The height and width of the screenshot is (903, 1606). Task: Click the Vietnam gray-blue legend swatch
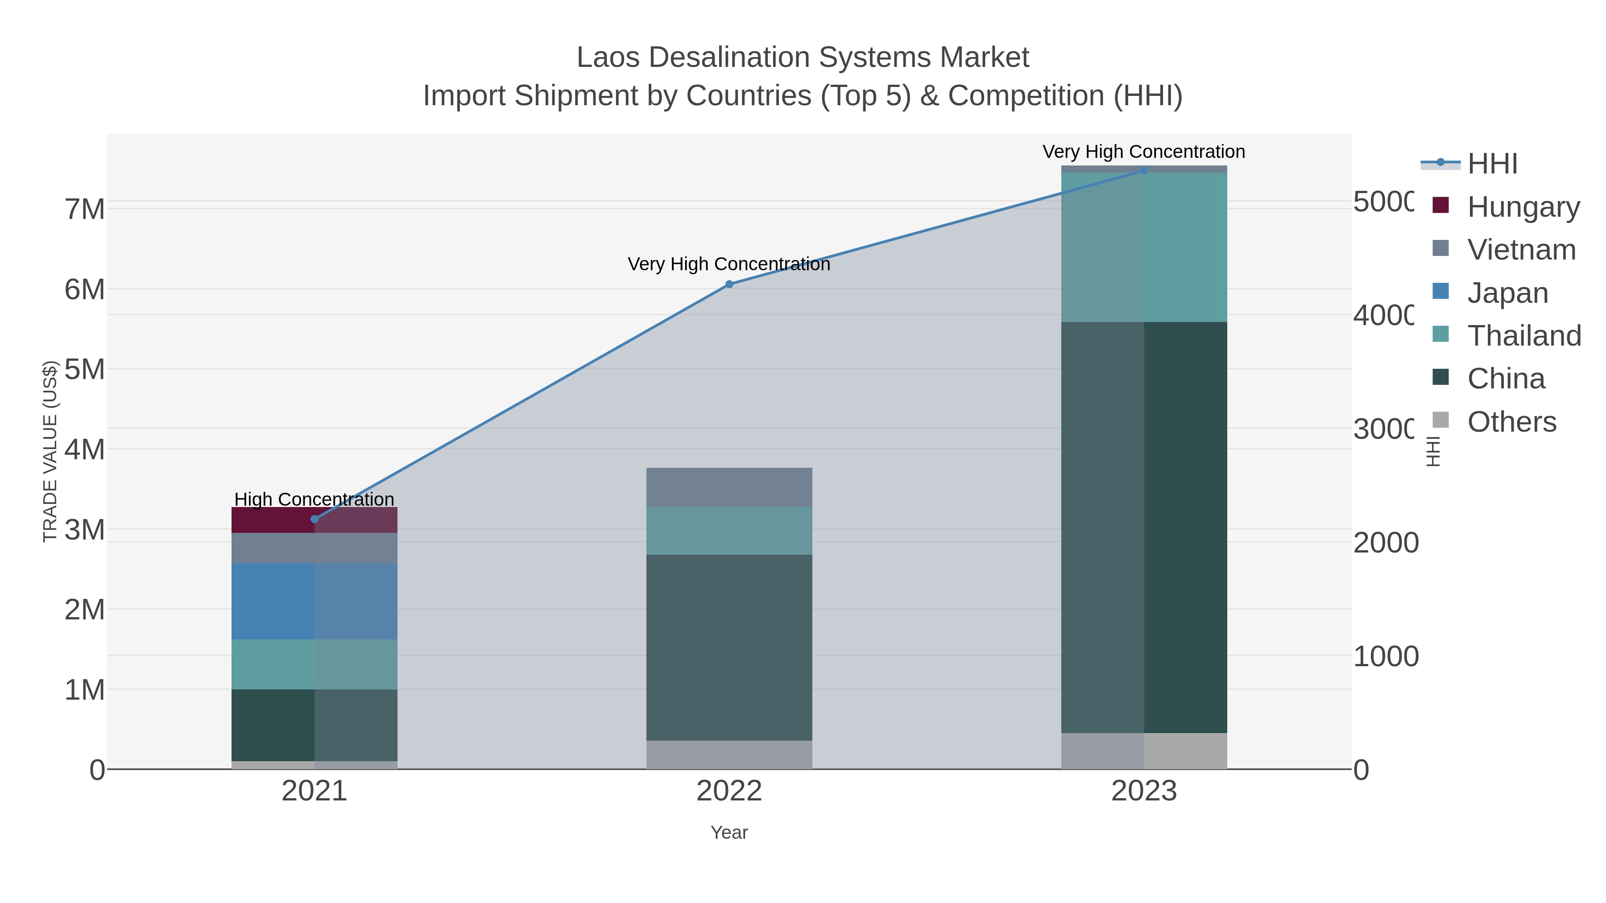[x=1441, y=247]
